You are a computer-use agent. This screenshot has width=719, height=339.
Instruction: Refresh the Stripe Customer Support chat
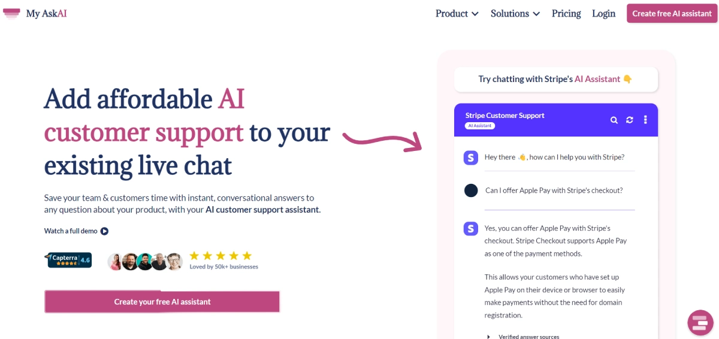coord(630,120)
